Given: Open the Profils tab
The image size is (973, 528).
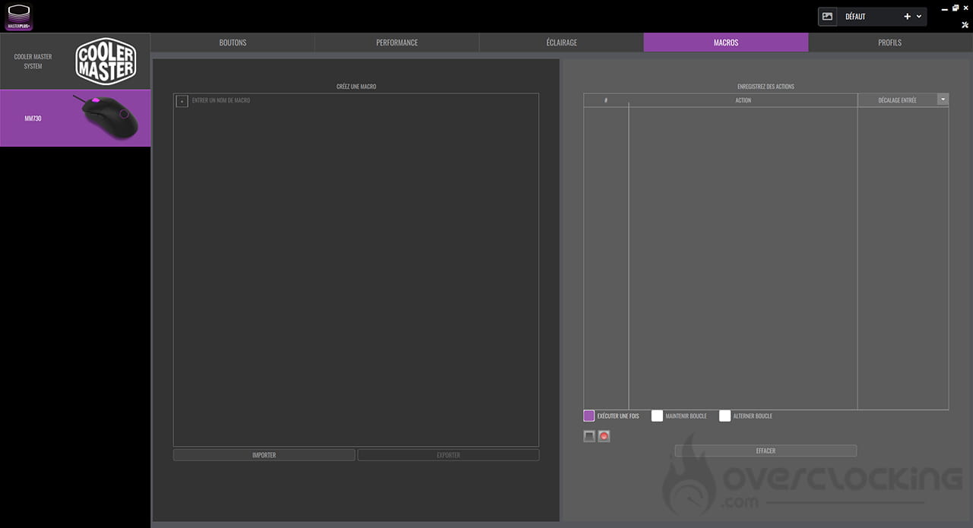Looking at the screenshot, I should click(890, 43).
